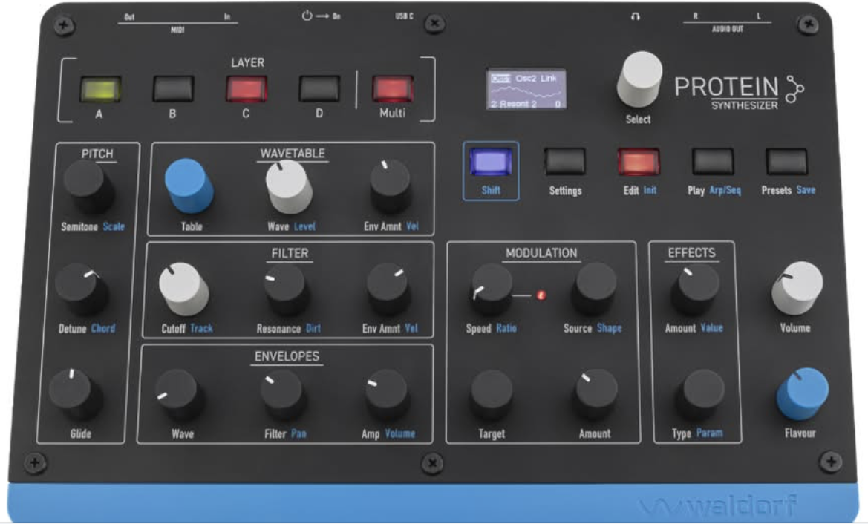Click the oscillator display screen
This screenshot has height=524, width=868.
click(526, 89)
